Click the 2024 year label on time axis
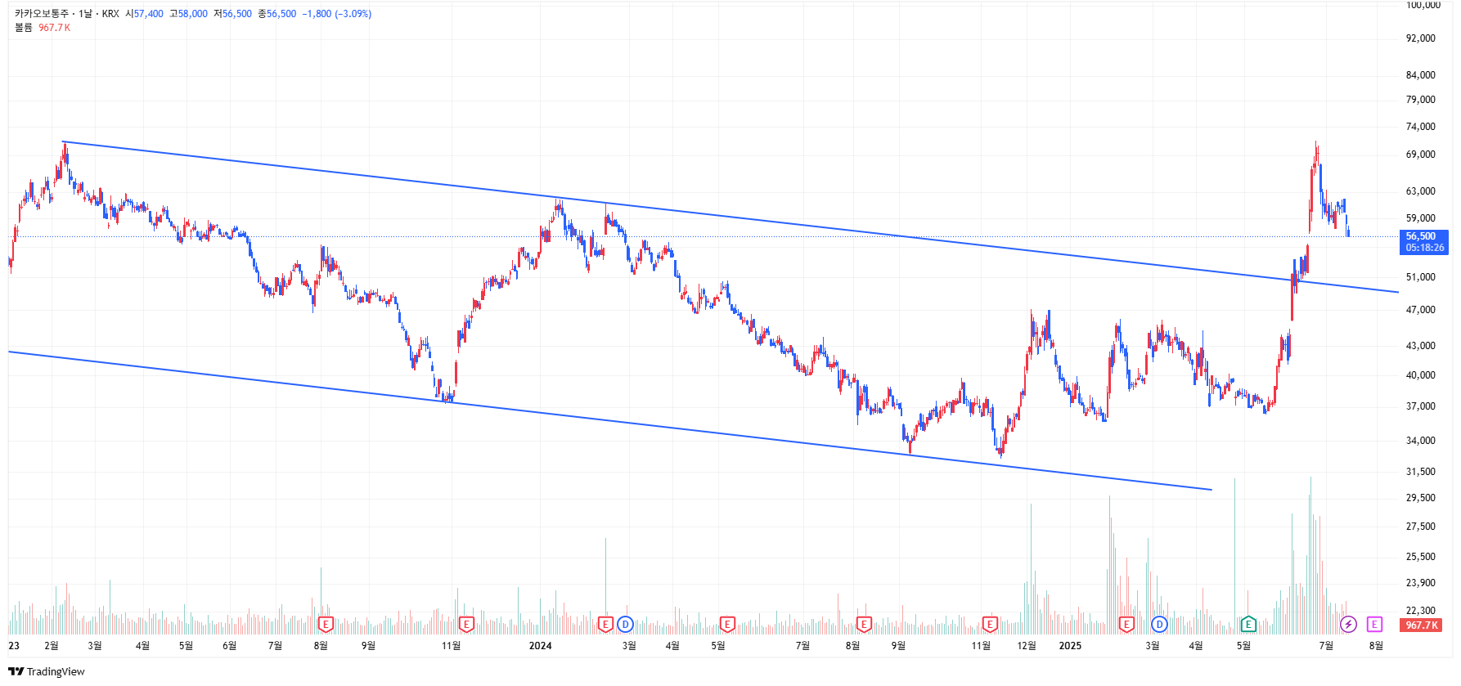The width and height of the screenshot is (1461, 686). click(x=541, y=646)
